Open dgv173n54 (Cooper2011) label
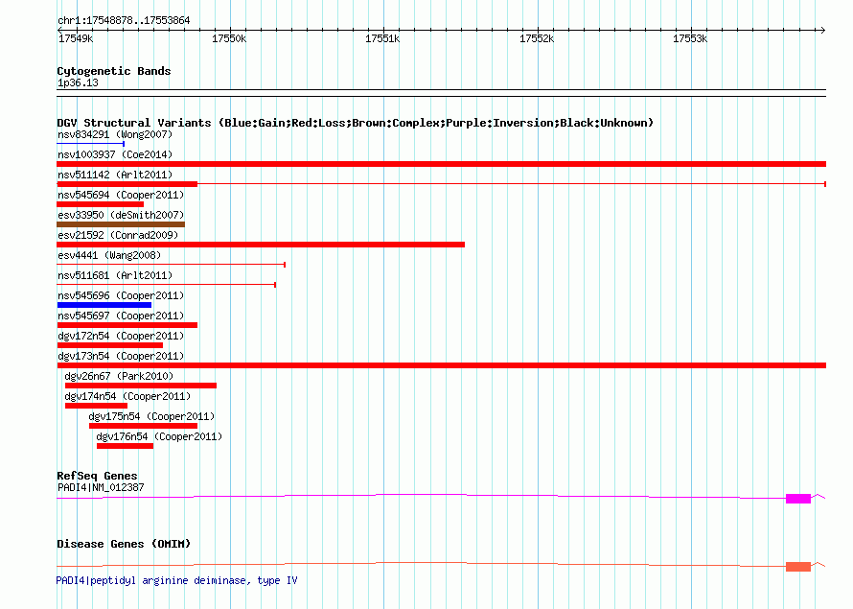 121,356
